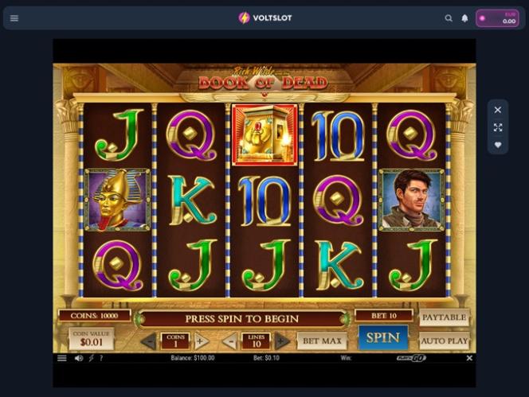Click the BET MAX button
529x397 pixels.
tap(322, 341)
